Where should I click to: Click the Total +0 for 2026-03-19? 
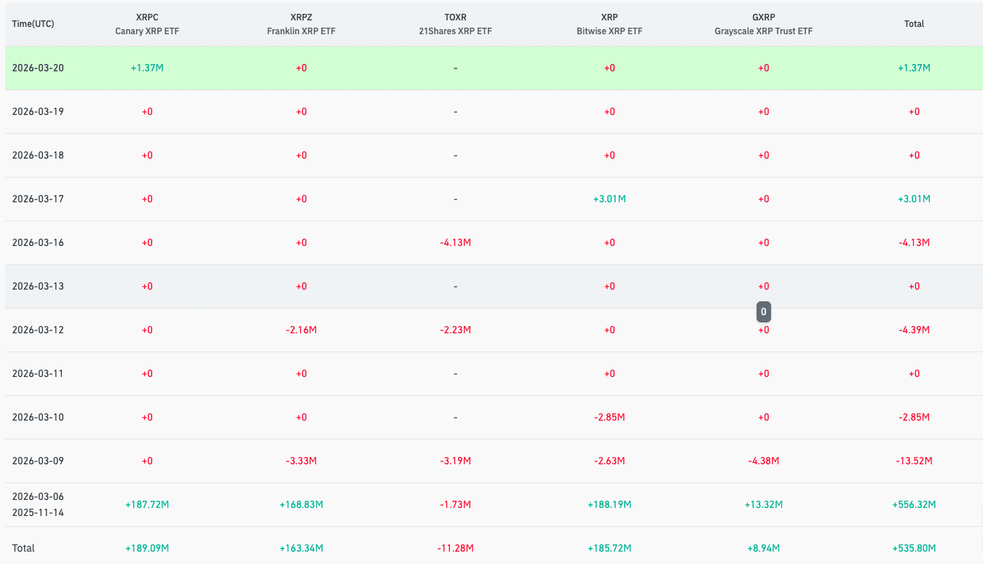point(914,111)
